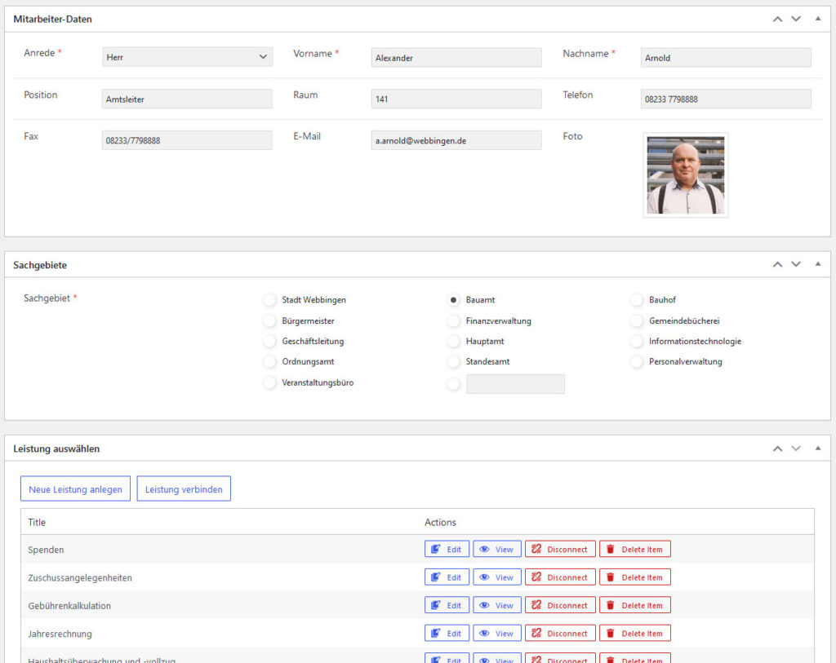This screenshot has width=836, height=663.
Task: Click into the E-Mail input field
Action: [456, 140]
